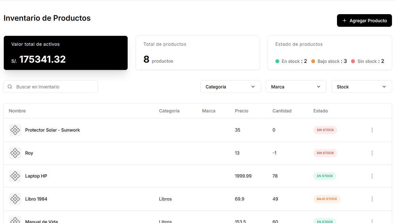Click product image placeholder for Roy

(x=15, y=153)
